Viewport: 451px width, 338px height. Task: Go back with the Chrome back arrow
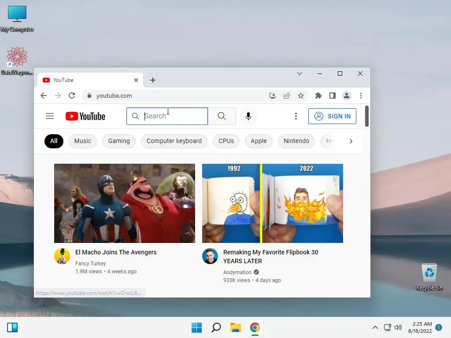(44, 96)
